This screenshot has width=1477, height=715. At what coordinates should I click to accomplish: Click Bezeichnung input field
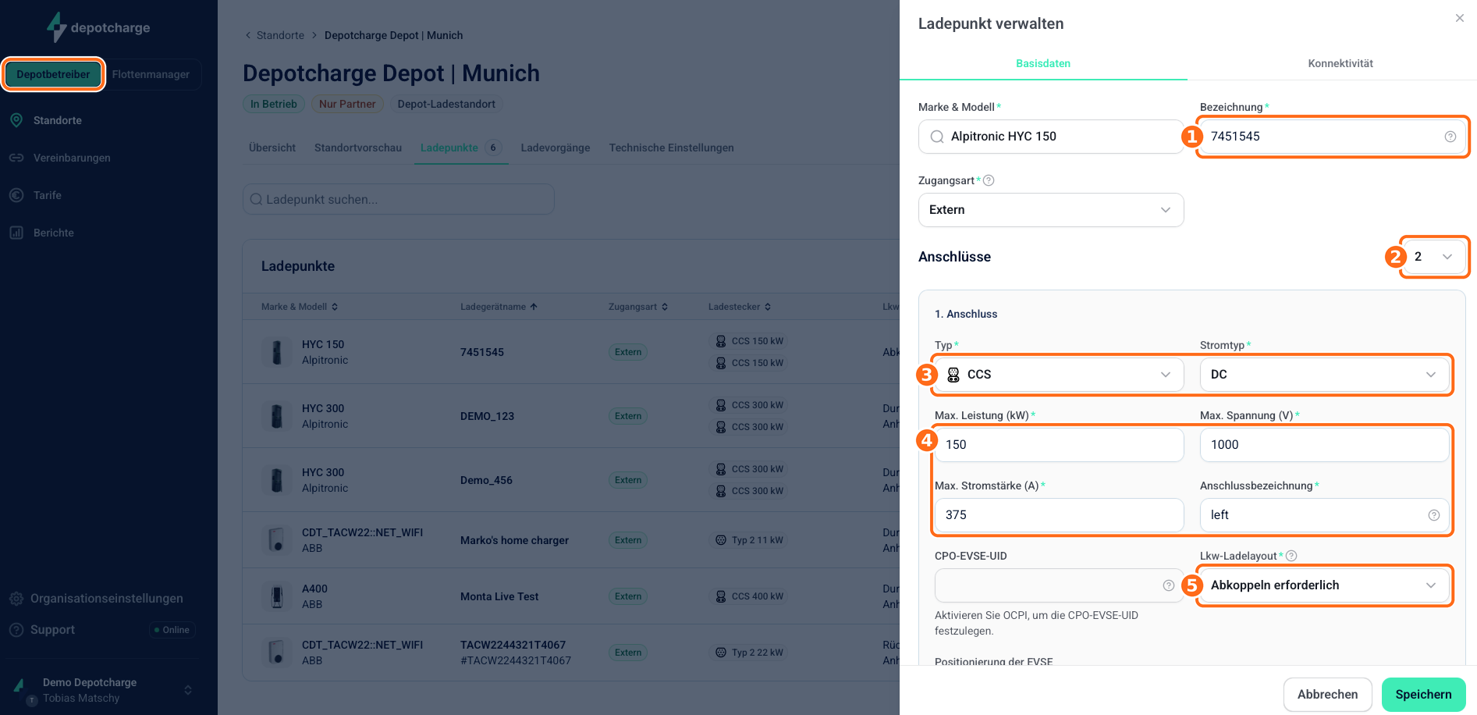1333,137
